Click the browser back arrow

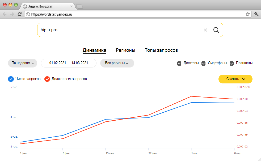pyautogui.click(x=5, y=14)
